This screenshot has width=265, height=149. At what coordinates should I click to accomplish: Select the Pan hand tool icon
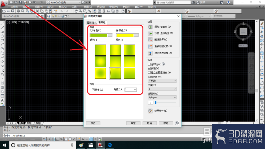pos(76,11)
